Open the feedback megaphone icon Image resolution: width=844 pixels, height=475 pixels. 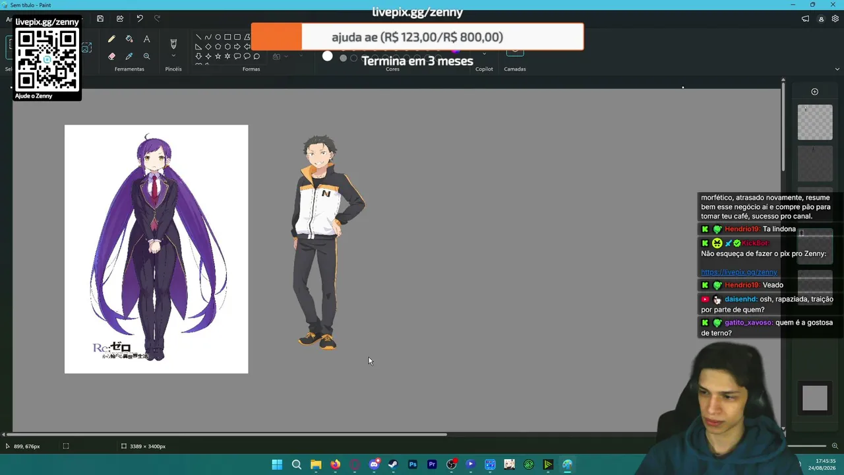coord(805,19)
